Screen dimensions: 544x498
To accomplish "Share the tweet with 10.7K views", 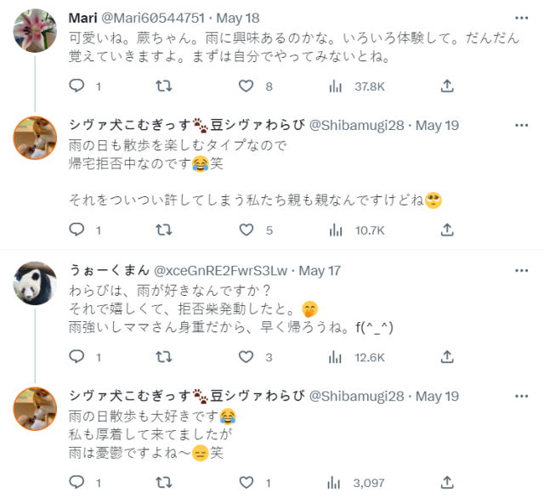I will tap(447, 229).
